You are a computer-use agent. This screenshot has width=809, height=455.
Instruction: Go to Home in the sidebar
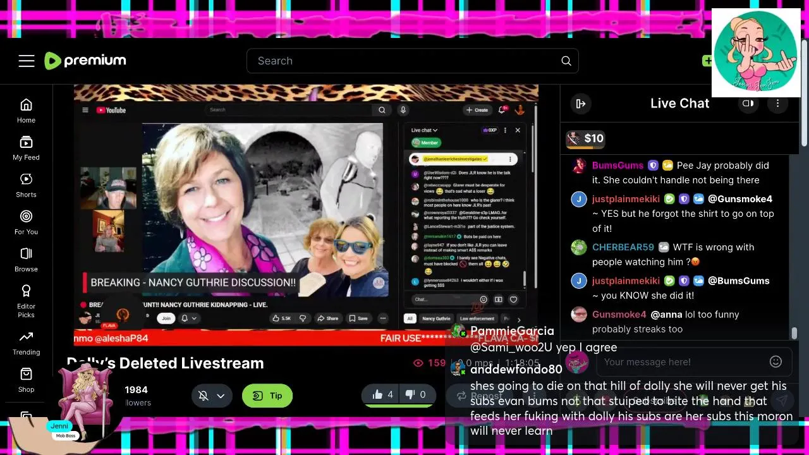tap(26, 111)
